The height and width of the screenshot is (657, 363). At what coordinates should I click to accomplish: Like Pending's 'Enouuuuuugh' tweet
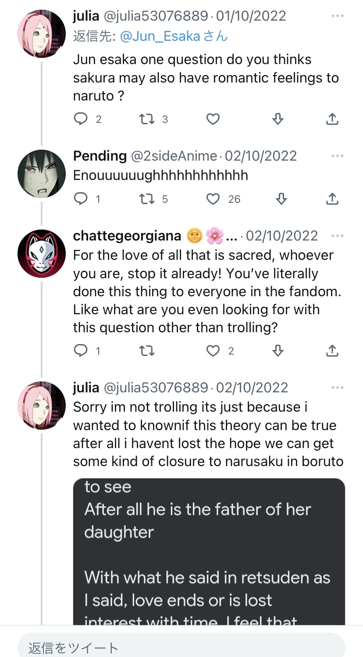(213, 199)
